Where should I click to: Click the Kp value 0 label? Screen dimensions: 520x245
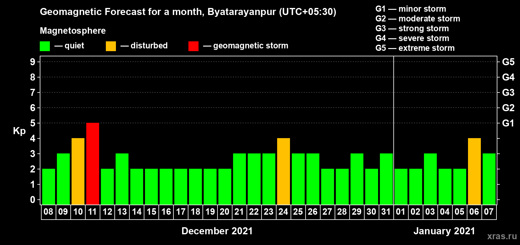click(33, 200)
